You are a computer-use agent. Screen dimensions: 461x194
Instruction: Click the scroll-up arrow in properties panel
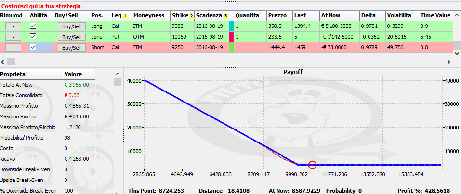tap(118, 74)
